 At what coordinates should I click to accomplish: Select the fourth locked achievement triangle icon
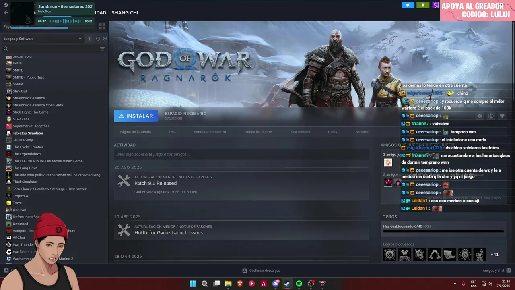point(435,255)
